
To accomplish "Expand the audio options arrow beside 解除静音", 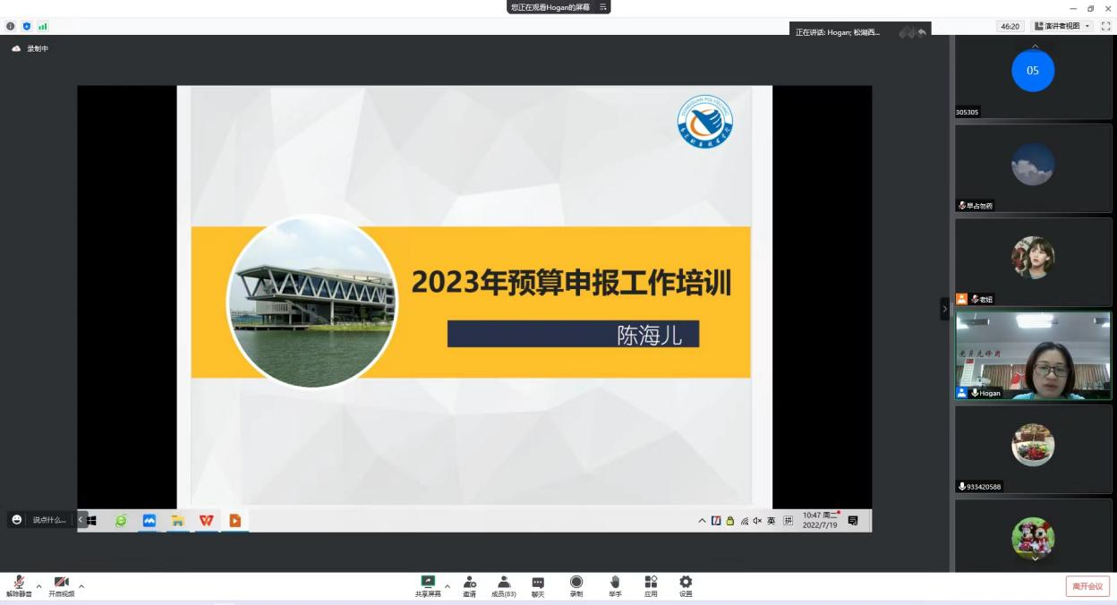I will tap(38, 586).
